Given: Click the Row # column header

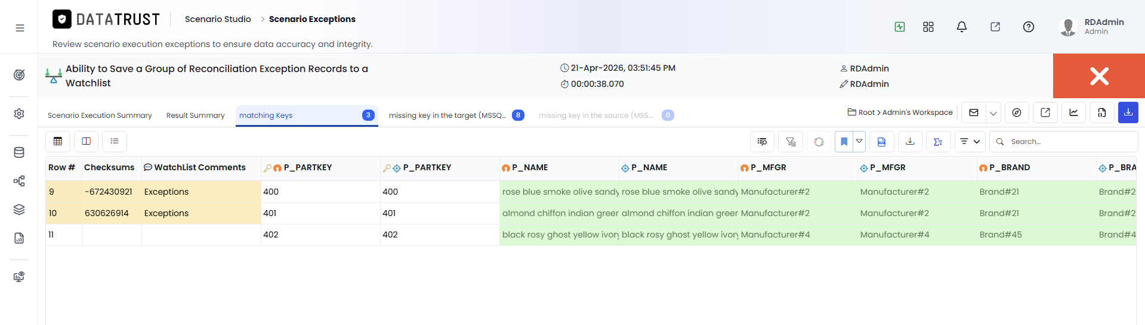Looking at the screenshot, I should [x=63, y=168].
